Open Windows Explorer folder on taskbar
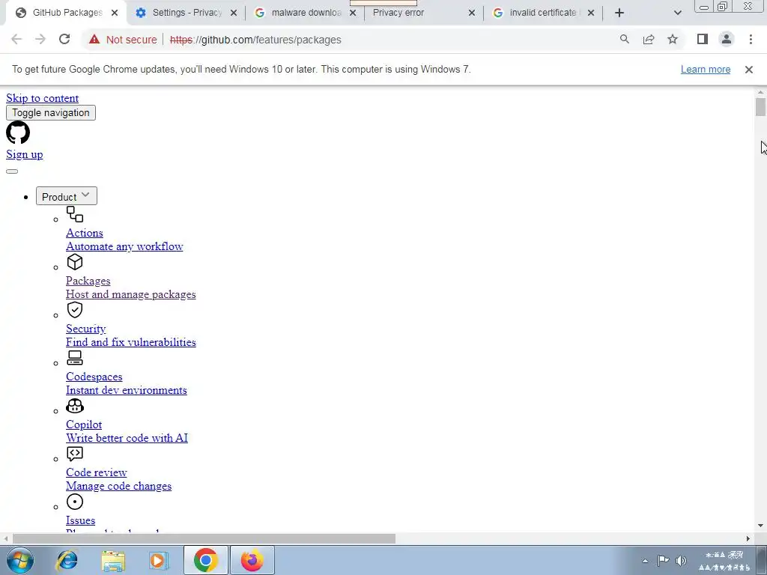 113,560
